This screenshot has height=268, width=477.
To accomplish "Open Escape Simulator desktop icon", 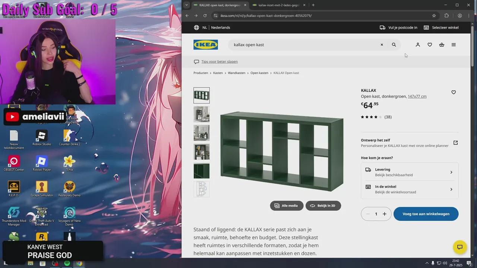I will click(41, 189).
